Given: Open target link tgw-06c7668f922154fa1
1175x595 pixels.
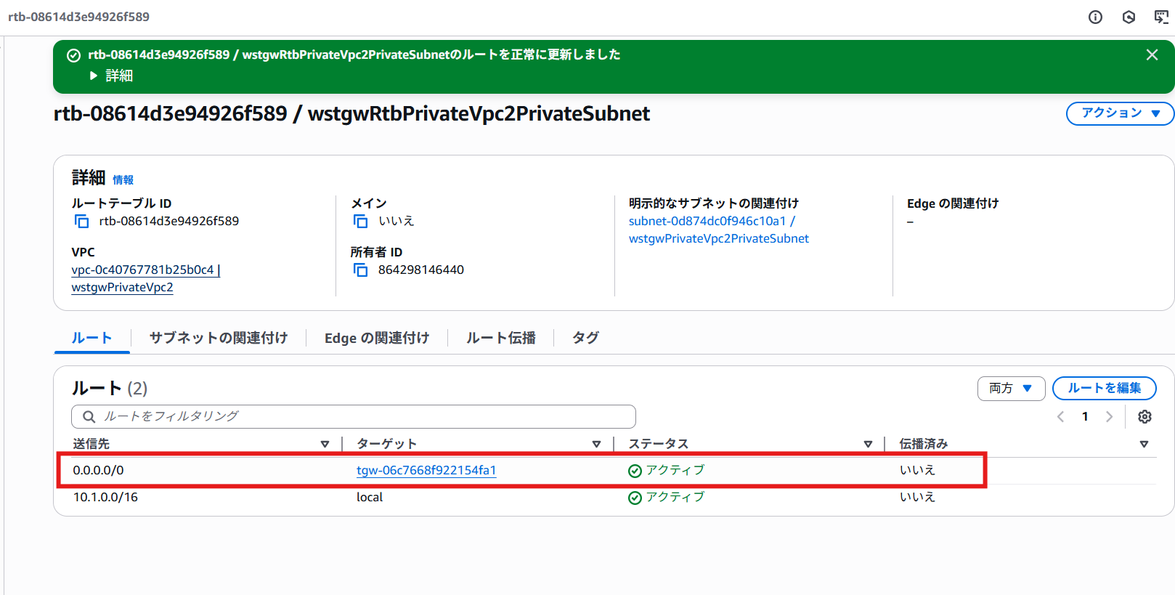Looking at the screenshot, I should click(426, 470).
